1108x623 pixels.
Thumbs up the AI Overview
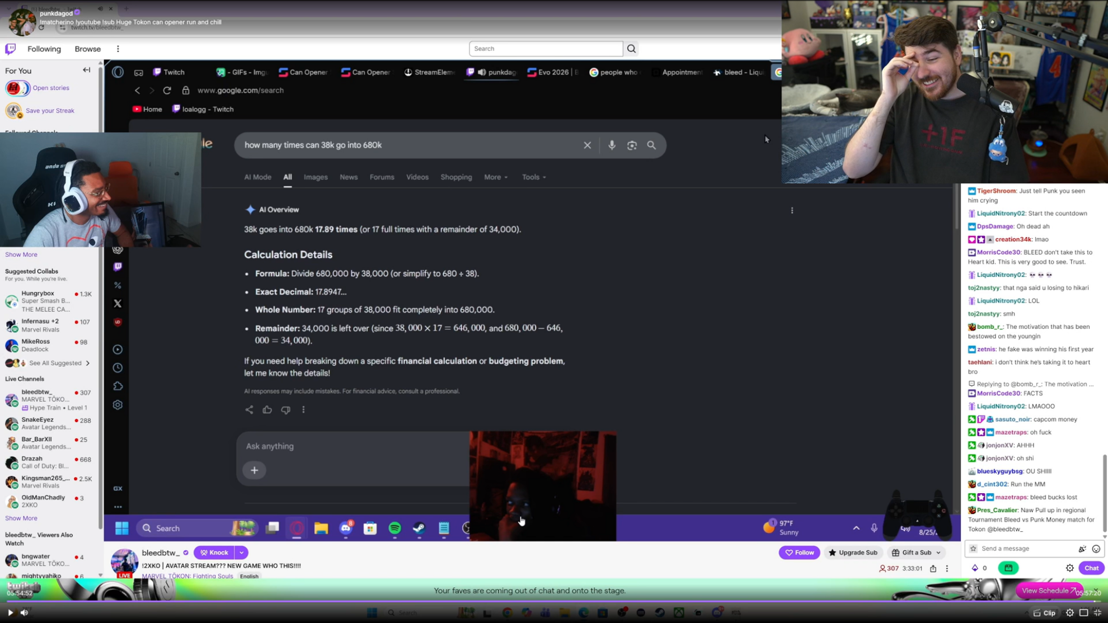coord(267,410)
